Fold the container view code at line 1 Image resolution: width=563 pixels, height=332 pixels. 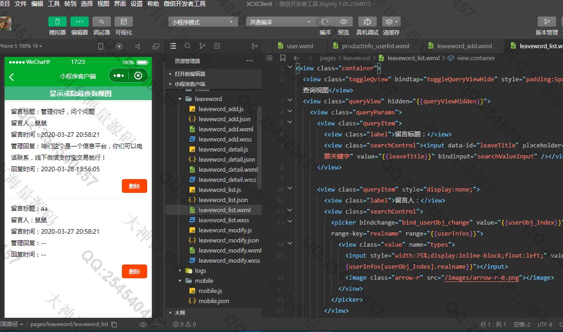(290, 67)
